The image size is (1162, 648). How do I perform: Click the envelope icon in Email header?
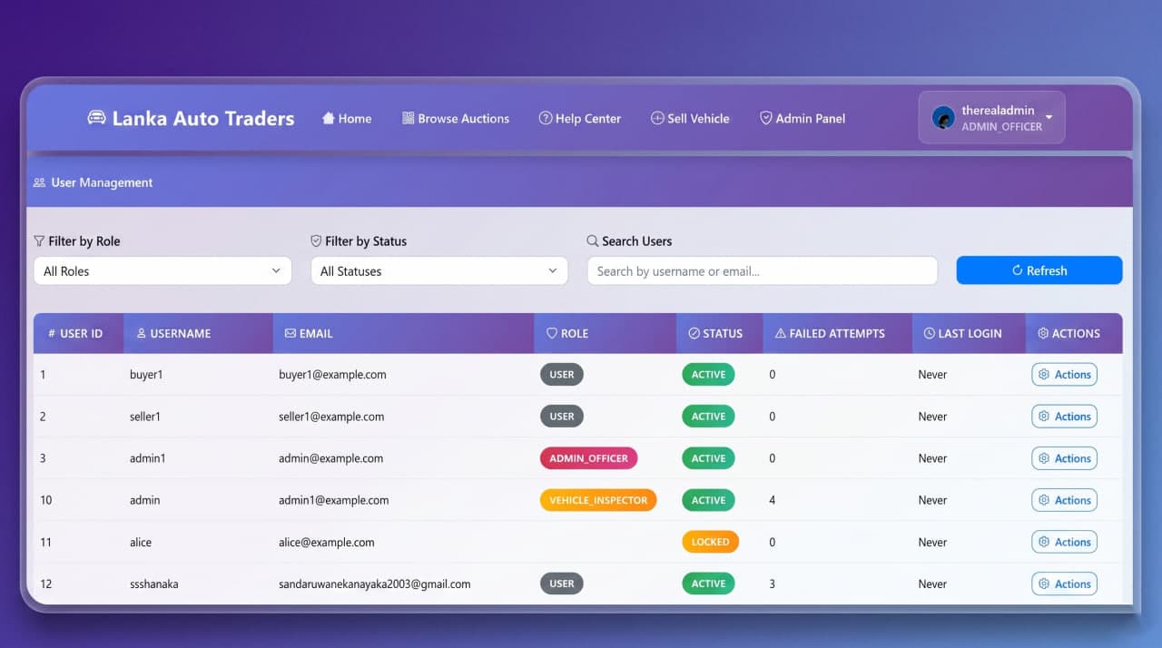[290, 334]
